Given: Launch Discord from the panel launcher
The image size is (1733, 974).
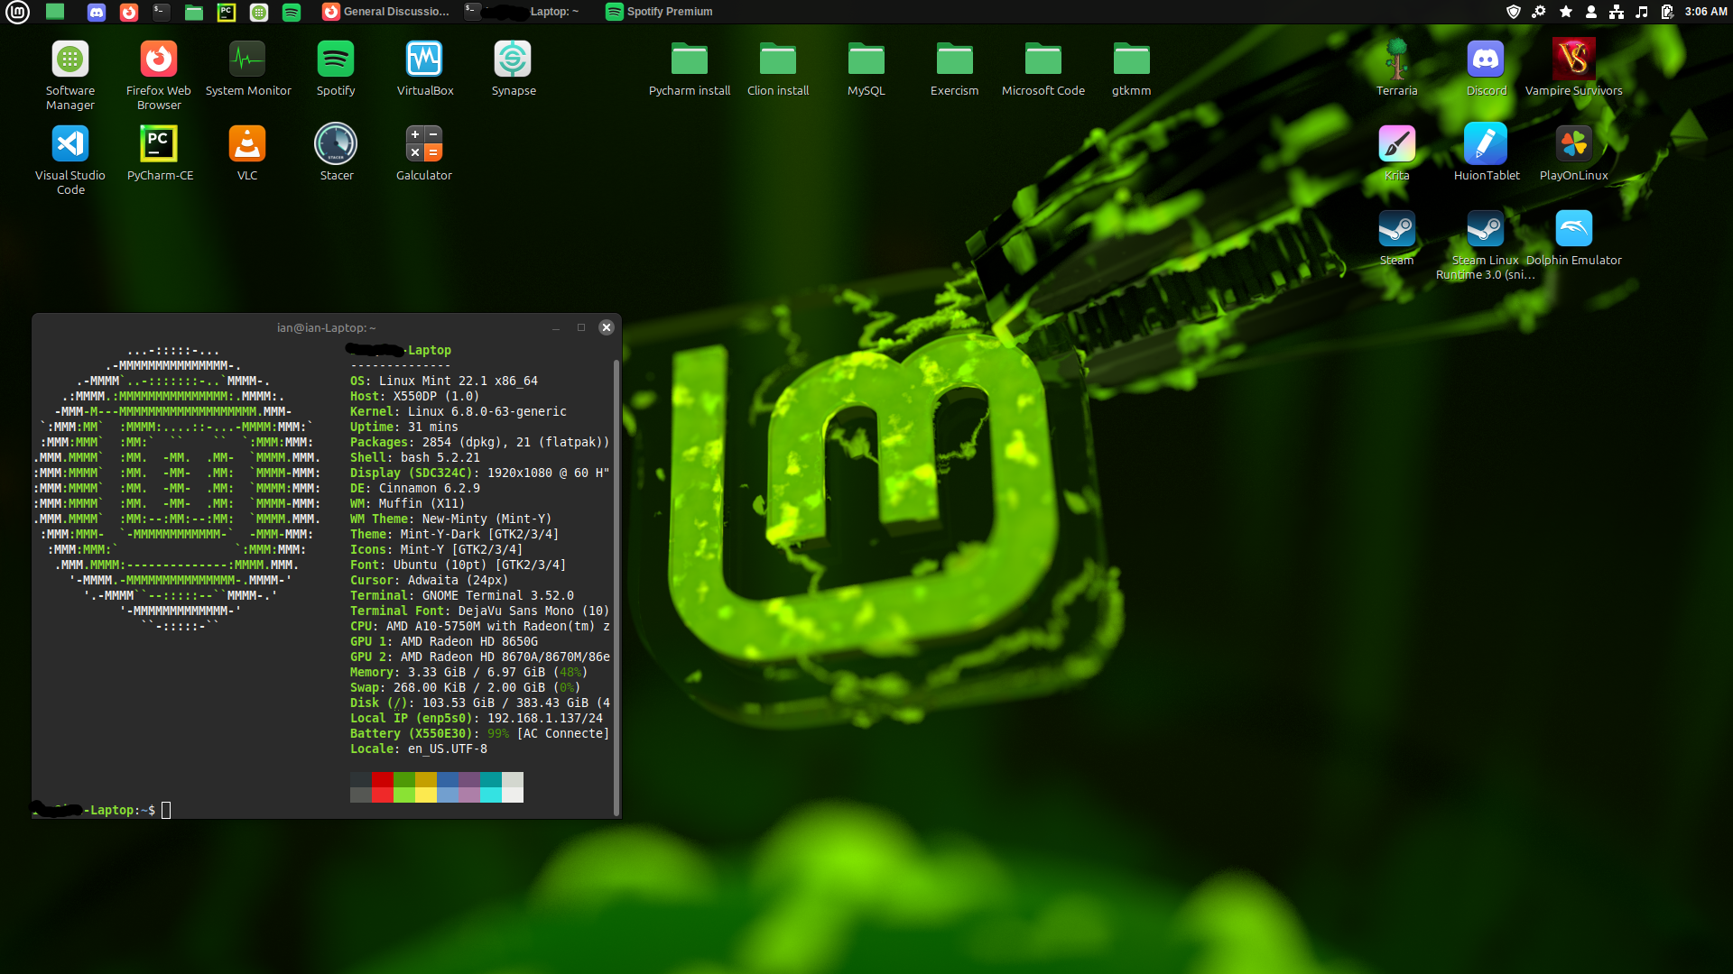Looking at the screenshot, I should 97,12.
